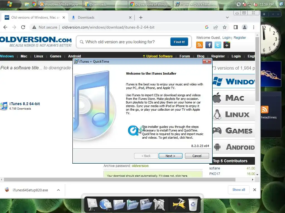Click the address bar URL
Viewport: 285px width, 213px height.
[108, 27]
